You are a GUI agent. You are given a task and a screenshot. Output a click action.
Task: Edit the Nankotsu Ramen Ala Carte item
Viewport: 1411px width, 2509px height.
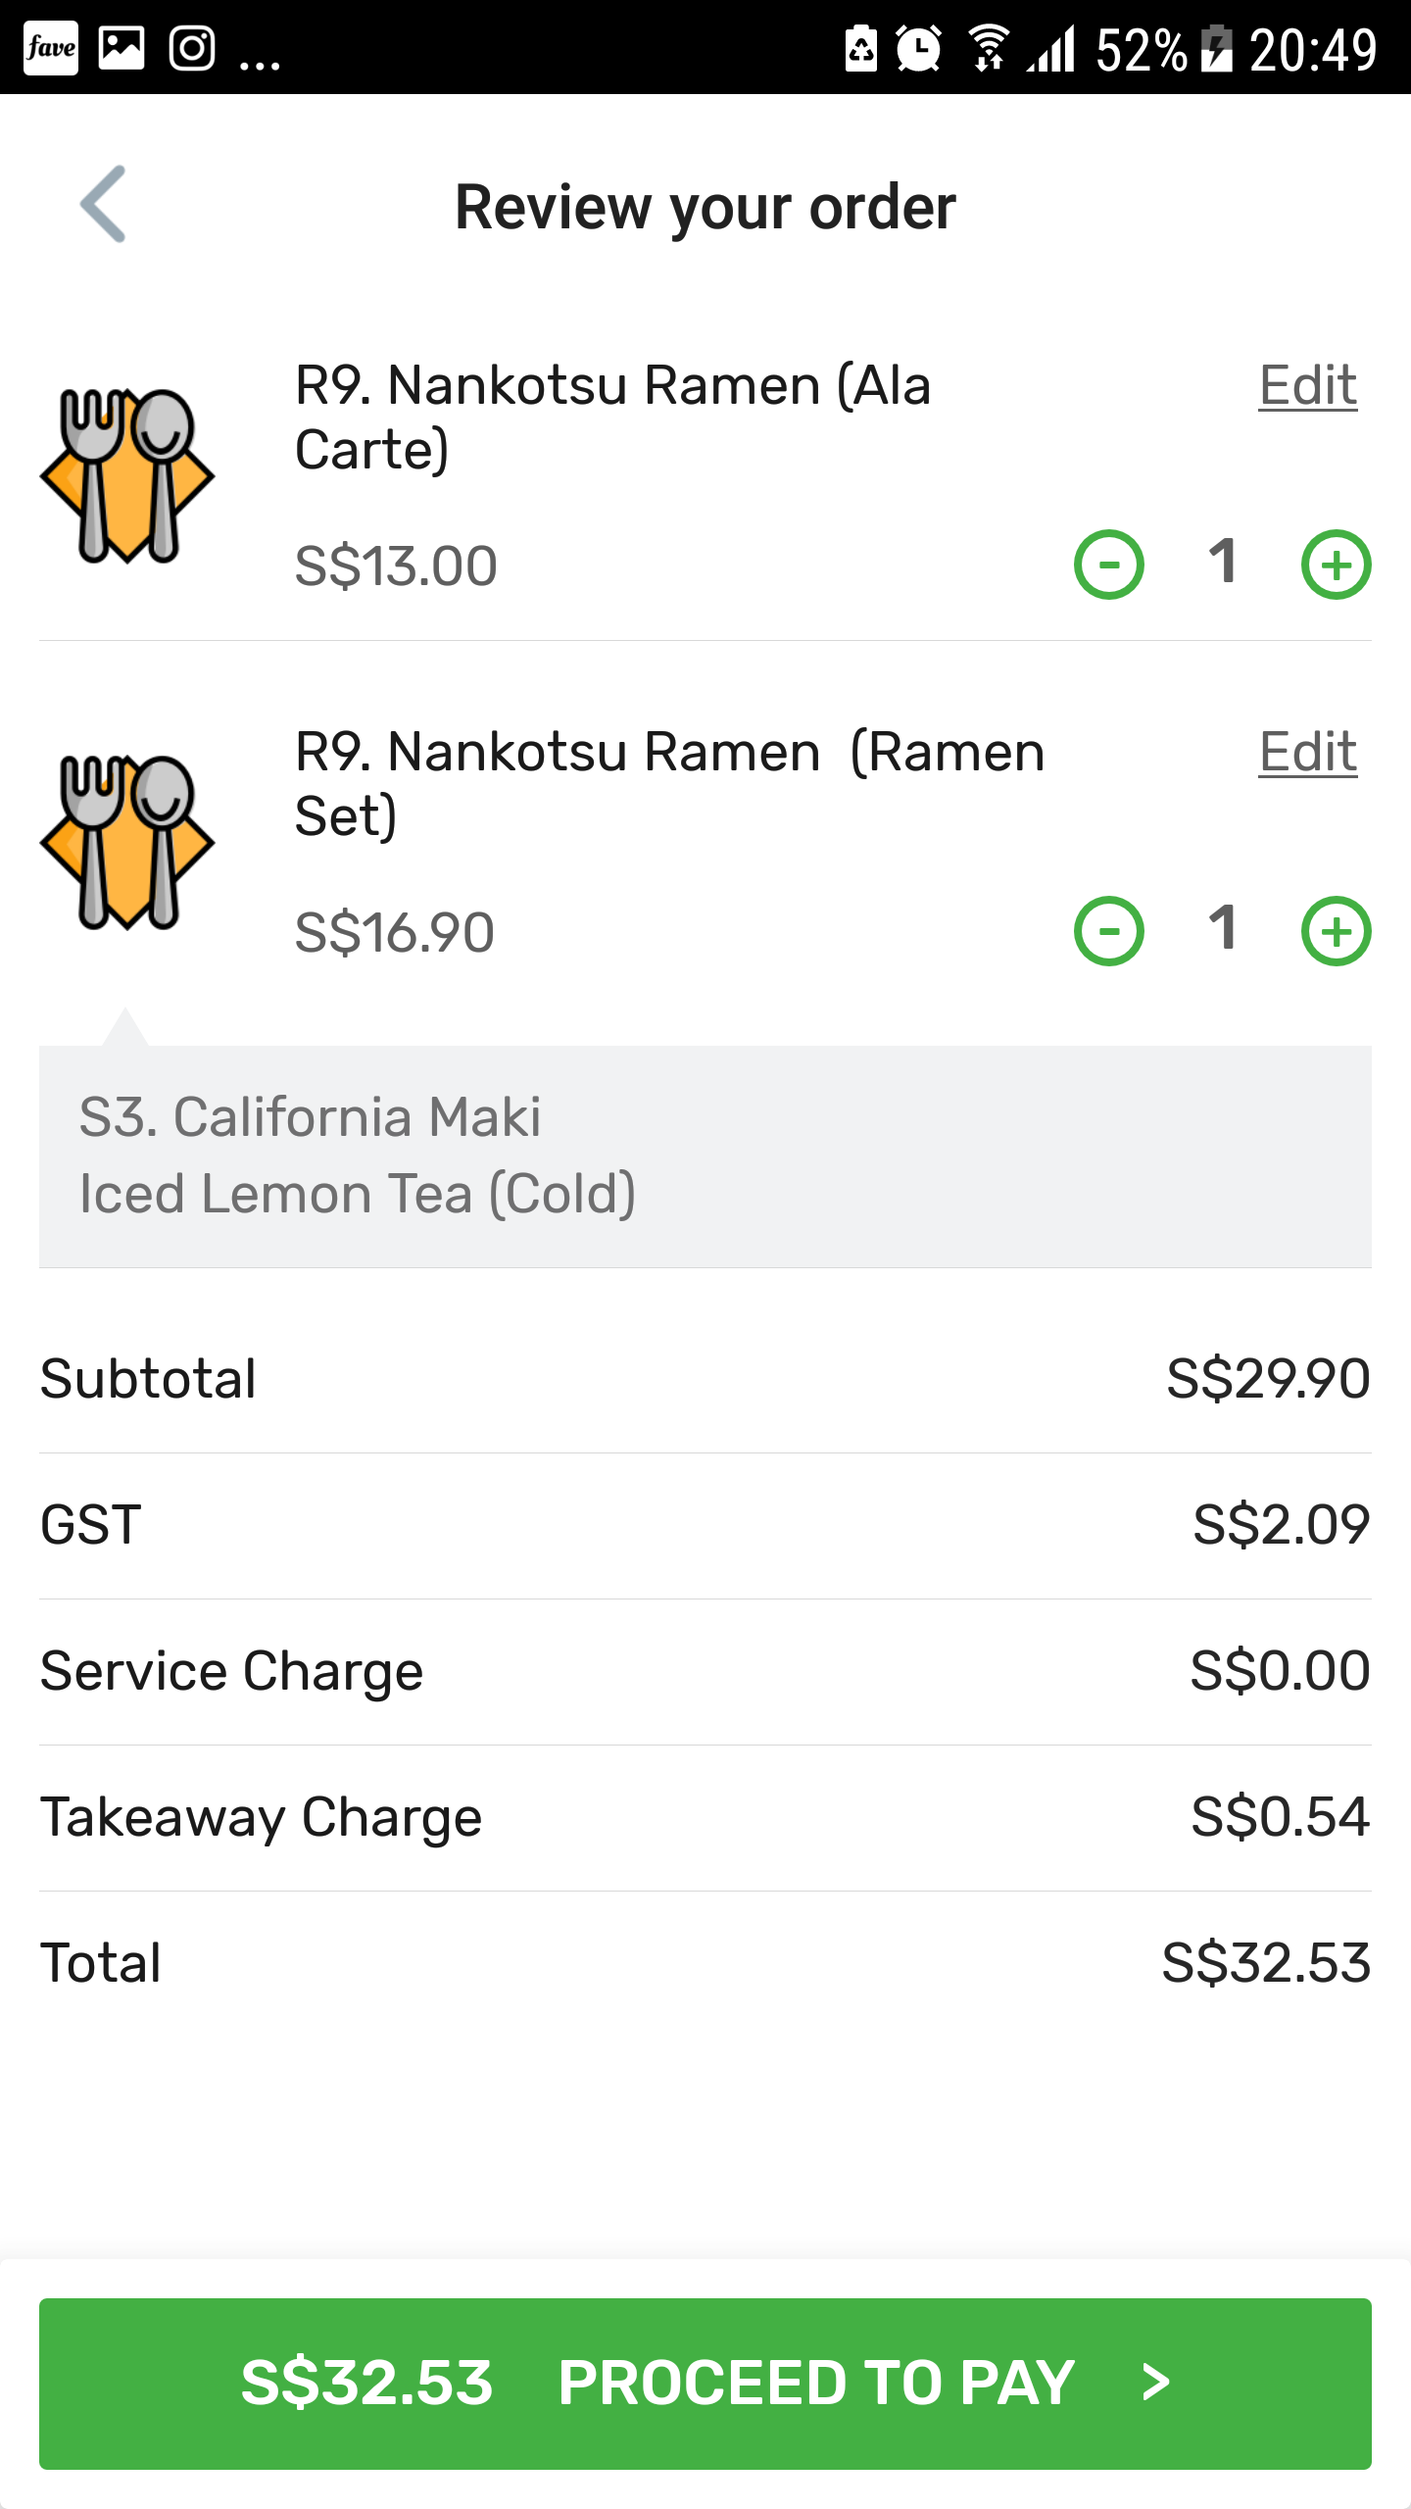click(1307, 385)
